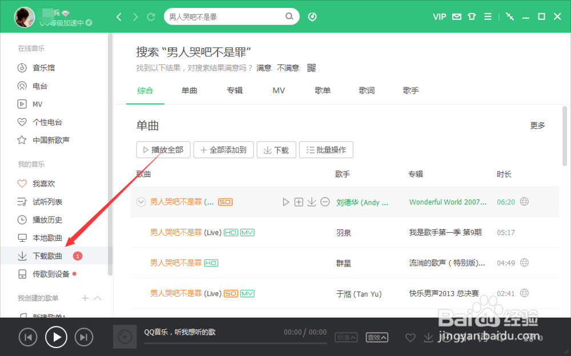
Task: Skip to next track
Action: pos(84,337)
